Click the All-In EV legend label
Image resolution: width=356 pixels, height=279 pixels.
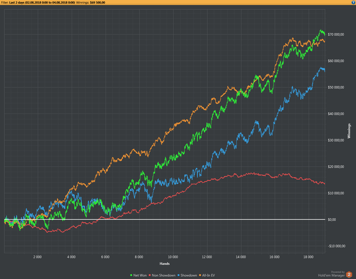click(209, 275)
